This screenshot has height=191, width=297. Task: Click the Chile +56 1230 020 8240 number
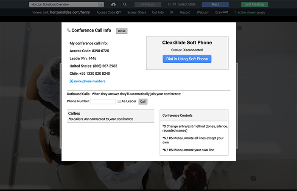pyautogui.click(x=90, y=73)
